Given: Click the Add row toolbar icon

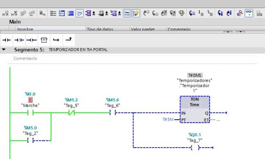Looking at the screenshot, I should [32, 13].
